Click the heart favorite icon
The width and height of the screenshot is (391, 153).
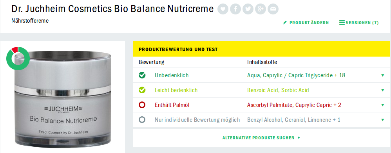pos(223,9)
